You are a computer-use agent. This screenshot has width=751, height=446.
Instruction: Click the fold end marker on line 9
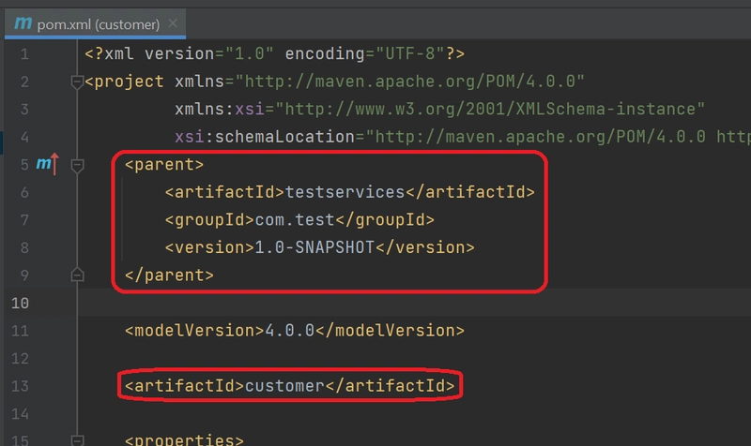77,275
